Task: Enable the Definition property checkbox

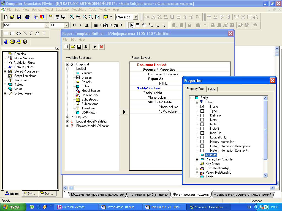Action: (x=202, y=115)
